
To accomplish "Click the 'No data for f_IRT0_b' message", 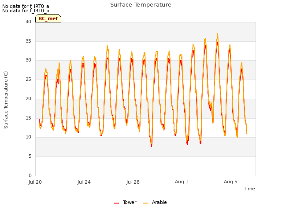I will (x=26, y=11).
